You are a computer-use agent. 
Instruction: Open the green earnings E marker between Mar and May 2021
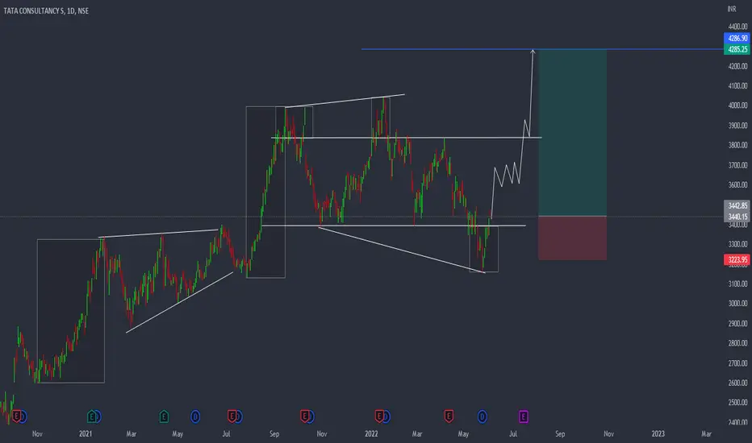[x=164, y=416]
